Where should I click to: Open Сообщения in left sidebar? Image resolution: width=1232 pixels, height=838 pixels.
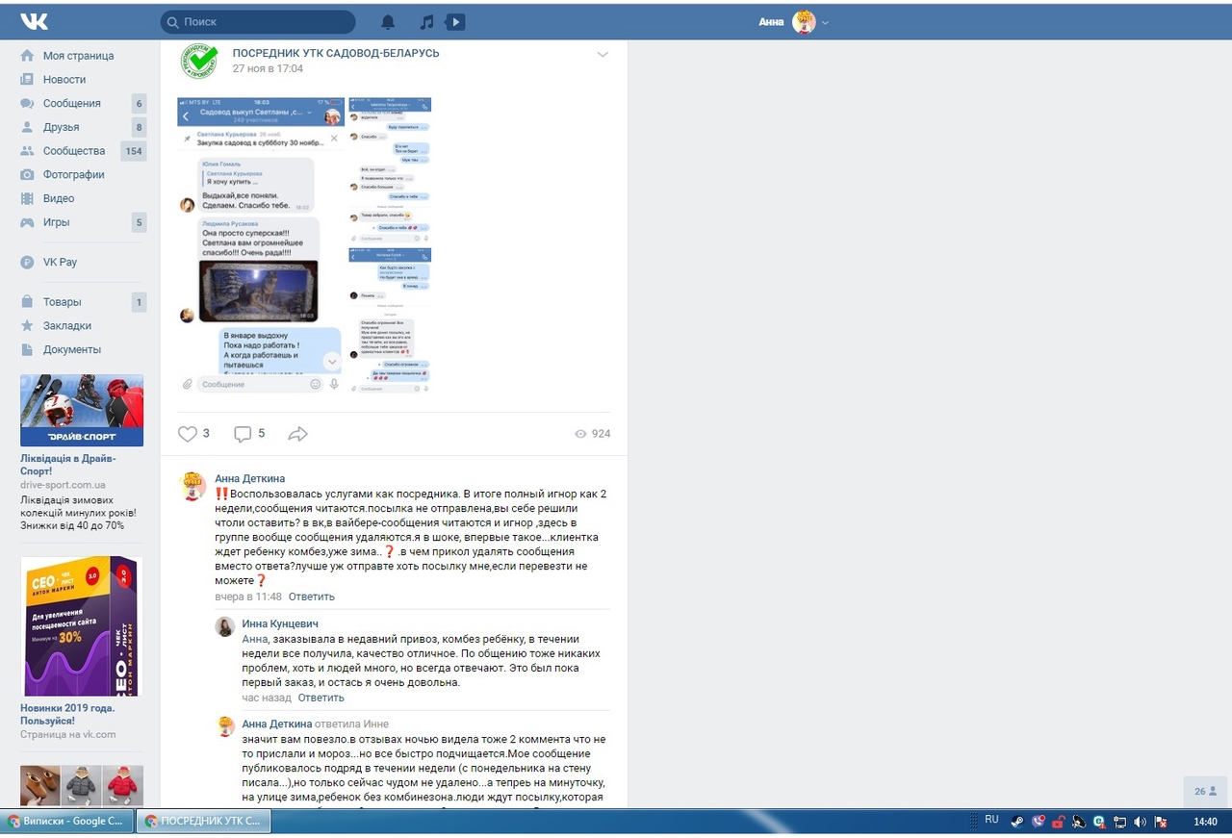[71, 103]
